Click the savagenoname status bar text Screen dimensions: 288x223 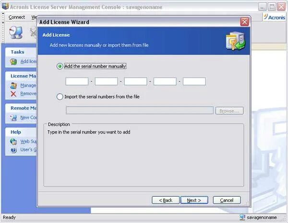tap(262, 217)
